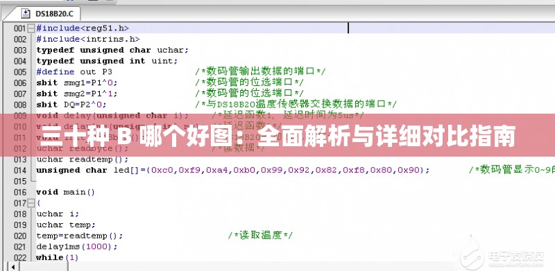The height and width of the screenshot is (271, 555).
Task: Click the unsigned char led[] array line
Action: (x=233, y=171)
